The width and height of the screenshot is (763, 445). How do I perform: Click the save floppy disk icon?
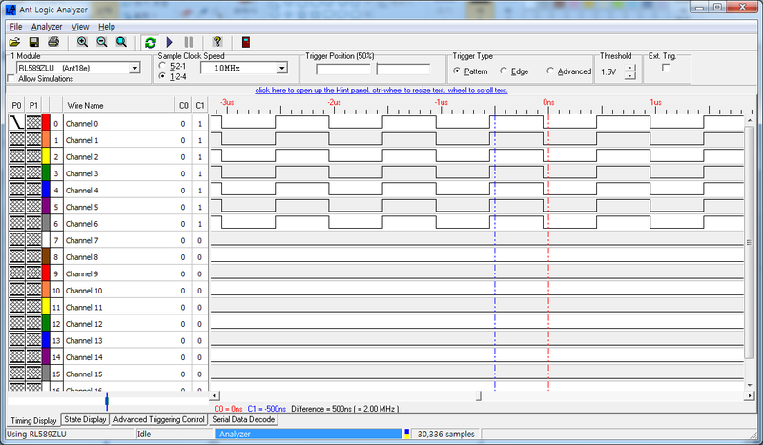[x=33, y=42]
